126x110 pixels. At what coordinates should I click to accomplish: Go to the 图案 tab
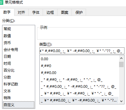65,12
